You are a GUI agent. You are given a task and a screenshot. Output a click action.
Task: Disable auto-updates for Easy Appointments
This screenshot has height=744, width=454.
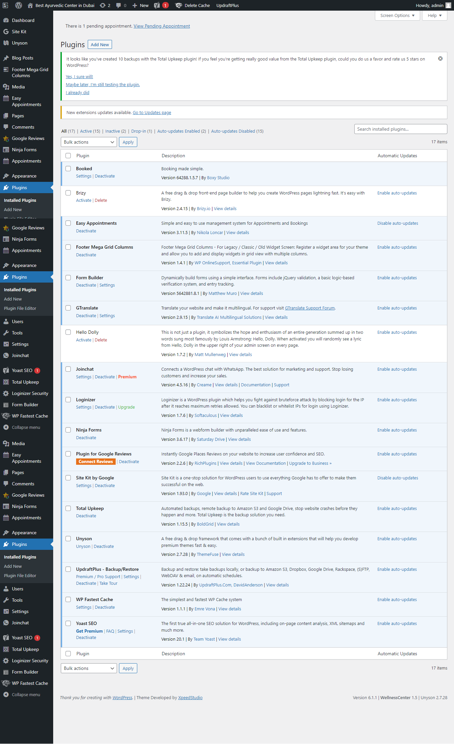(397, 223)
